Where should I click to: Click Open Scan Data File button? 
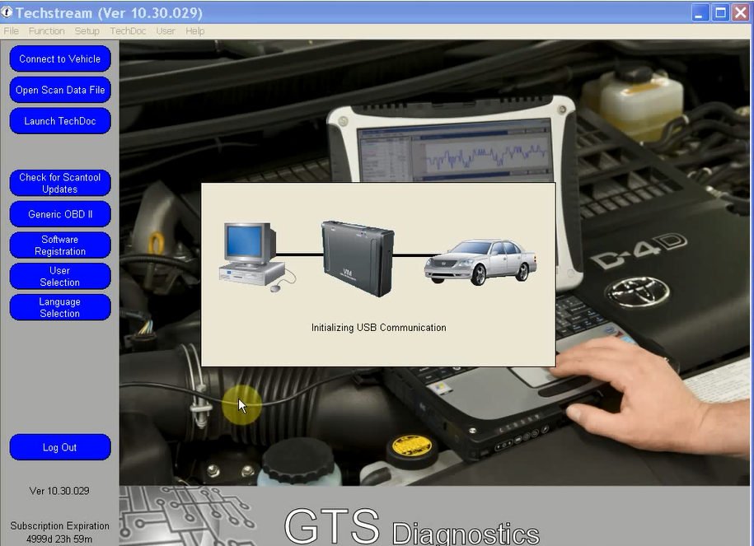click(x=60, y=90)
